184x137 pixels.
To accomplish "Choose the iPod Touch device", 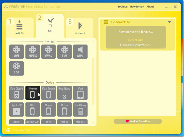I will [x=48, y=93].
